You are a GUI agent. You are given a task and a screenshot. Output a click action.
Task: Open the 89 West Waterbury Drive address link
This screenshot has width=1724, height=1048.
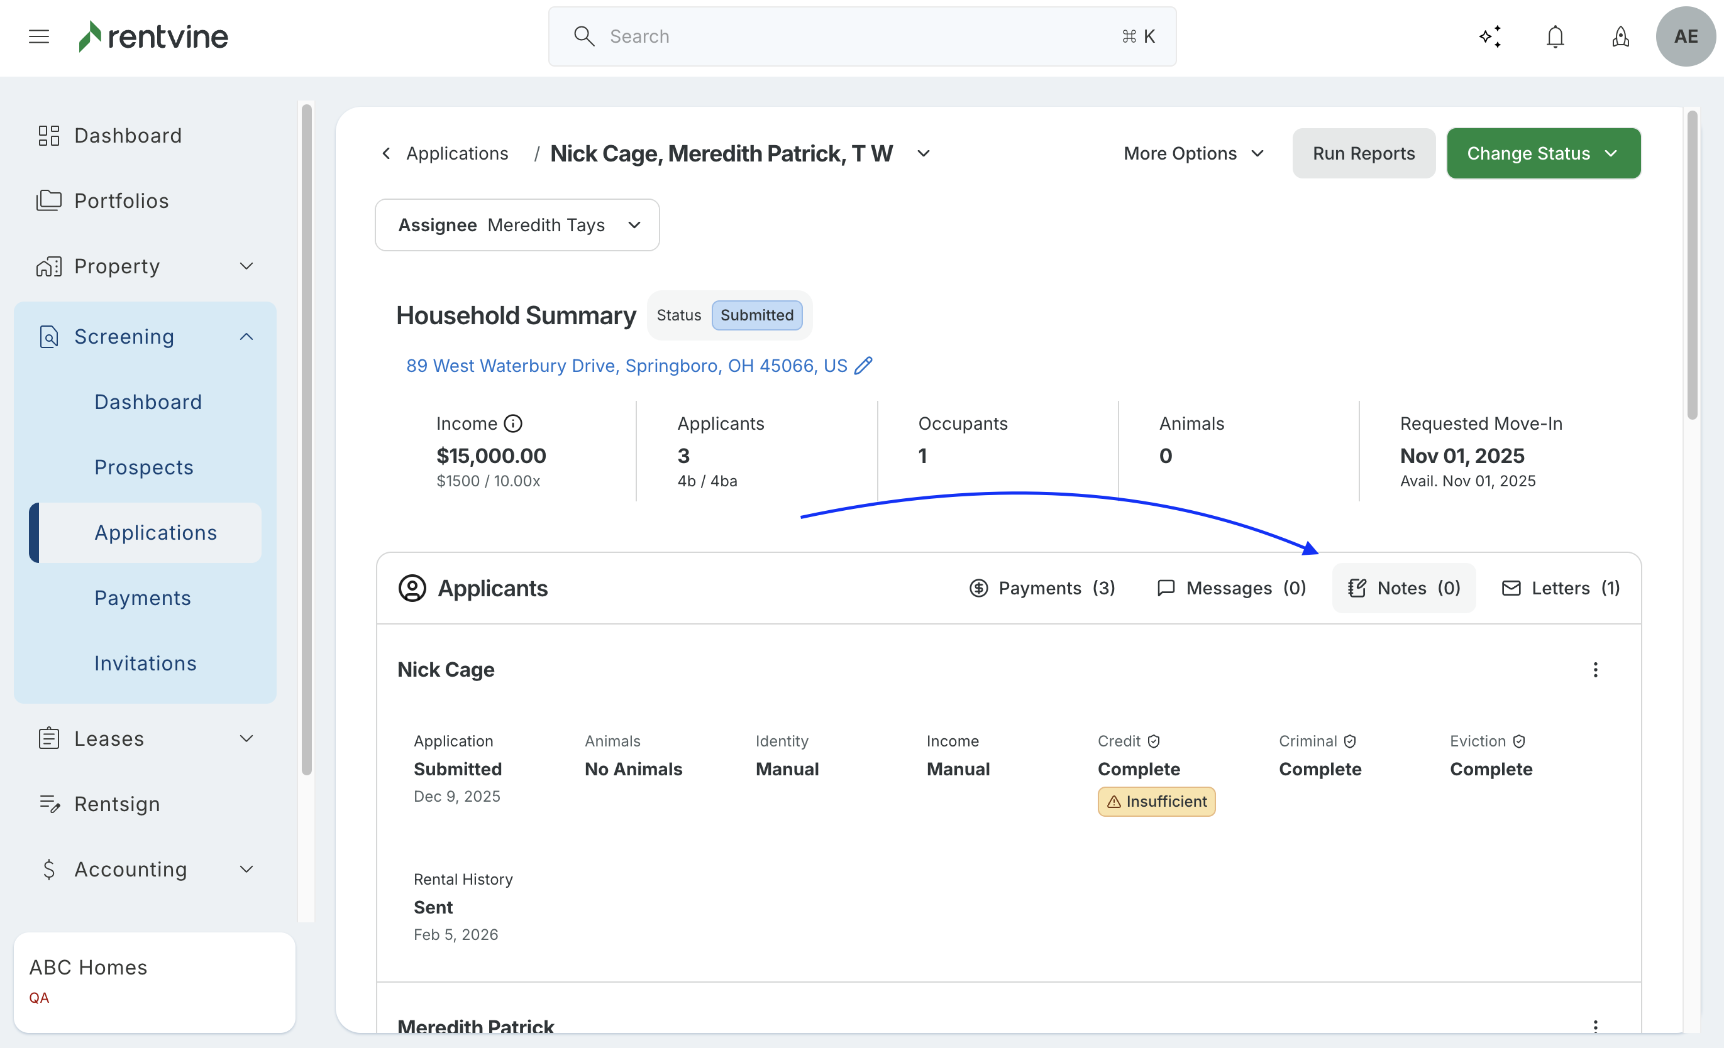626,366
